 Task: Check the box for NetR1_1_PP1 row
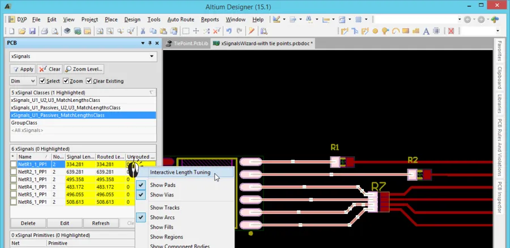tap(14, 164)
